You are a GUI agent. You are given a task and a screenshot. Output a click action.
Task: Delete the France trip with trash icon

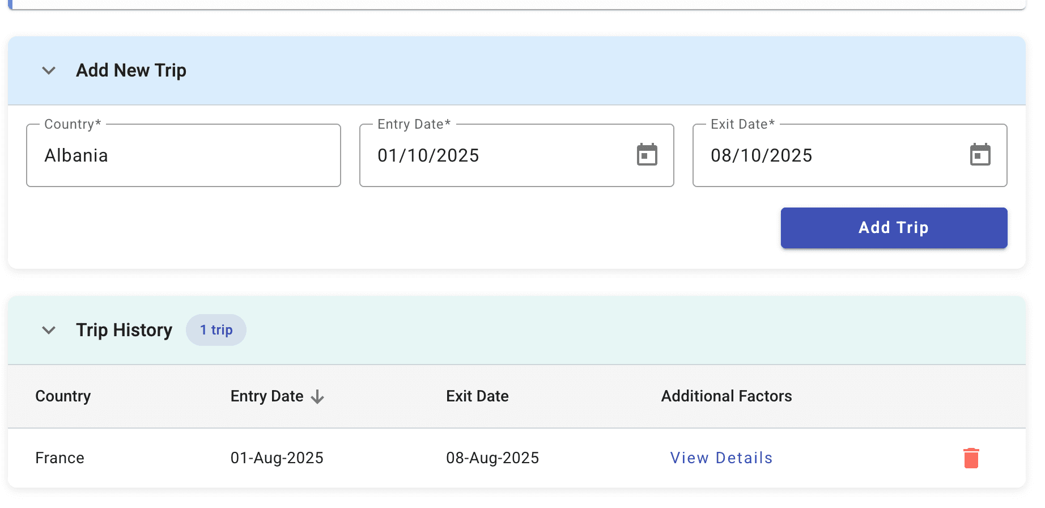[x=971, y=458]
